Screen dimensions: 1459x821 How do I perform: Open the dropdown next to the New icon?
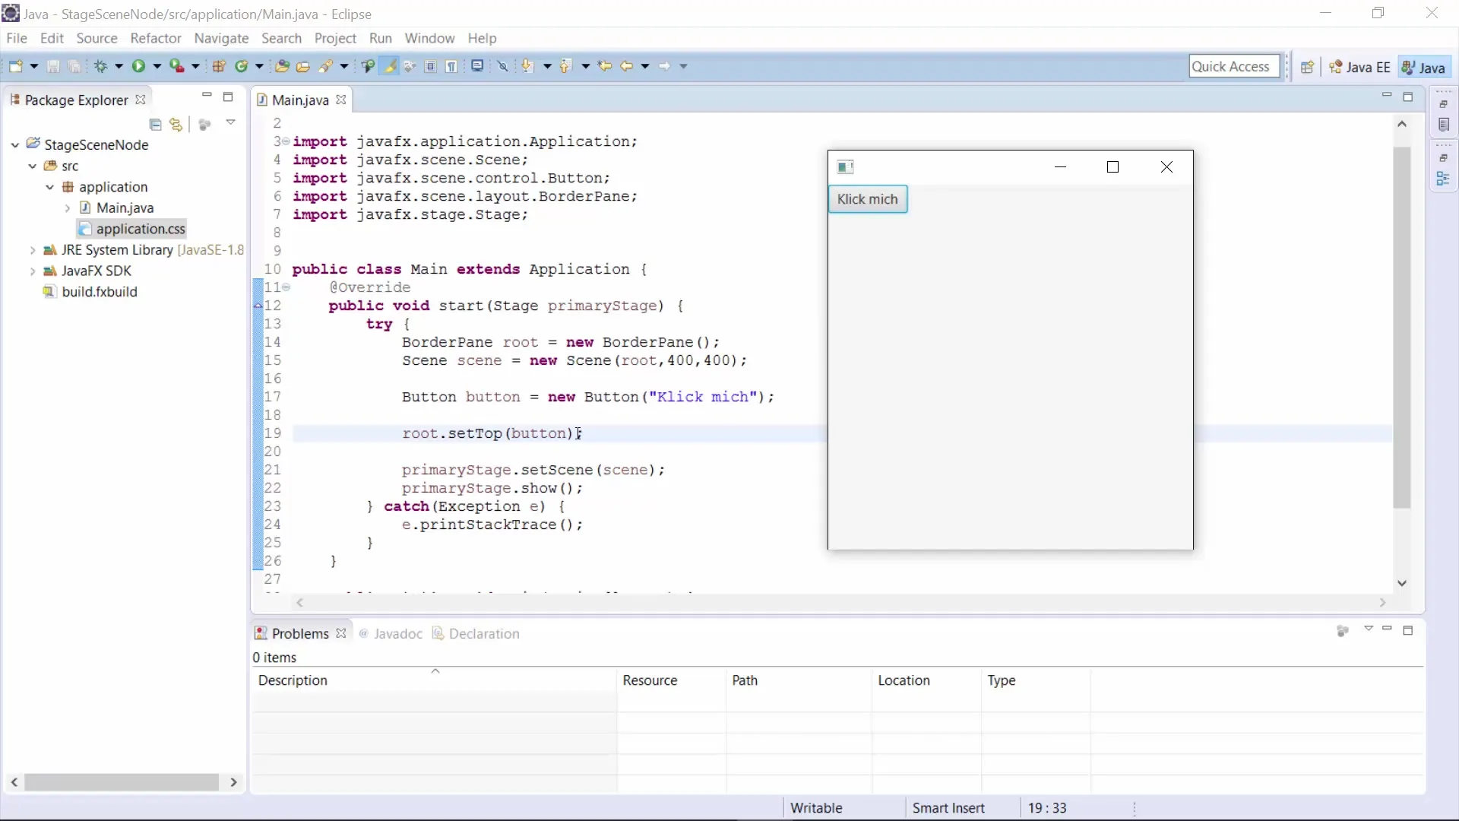click(34, 66)
